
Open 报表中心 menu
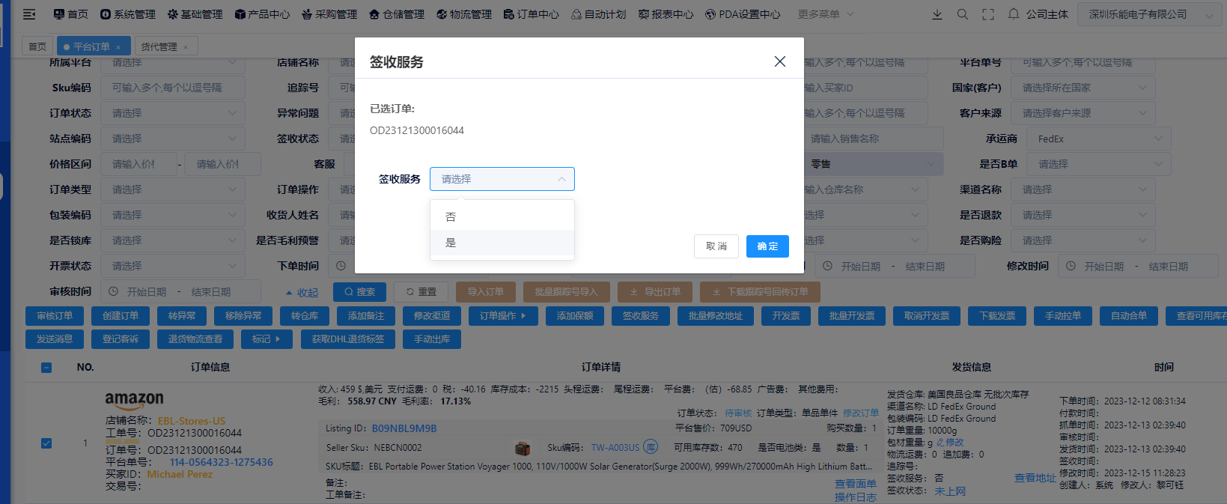[x=666, y=14]
